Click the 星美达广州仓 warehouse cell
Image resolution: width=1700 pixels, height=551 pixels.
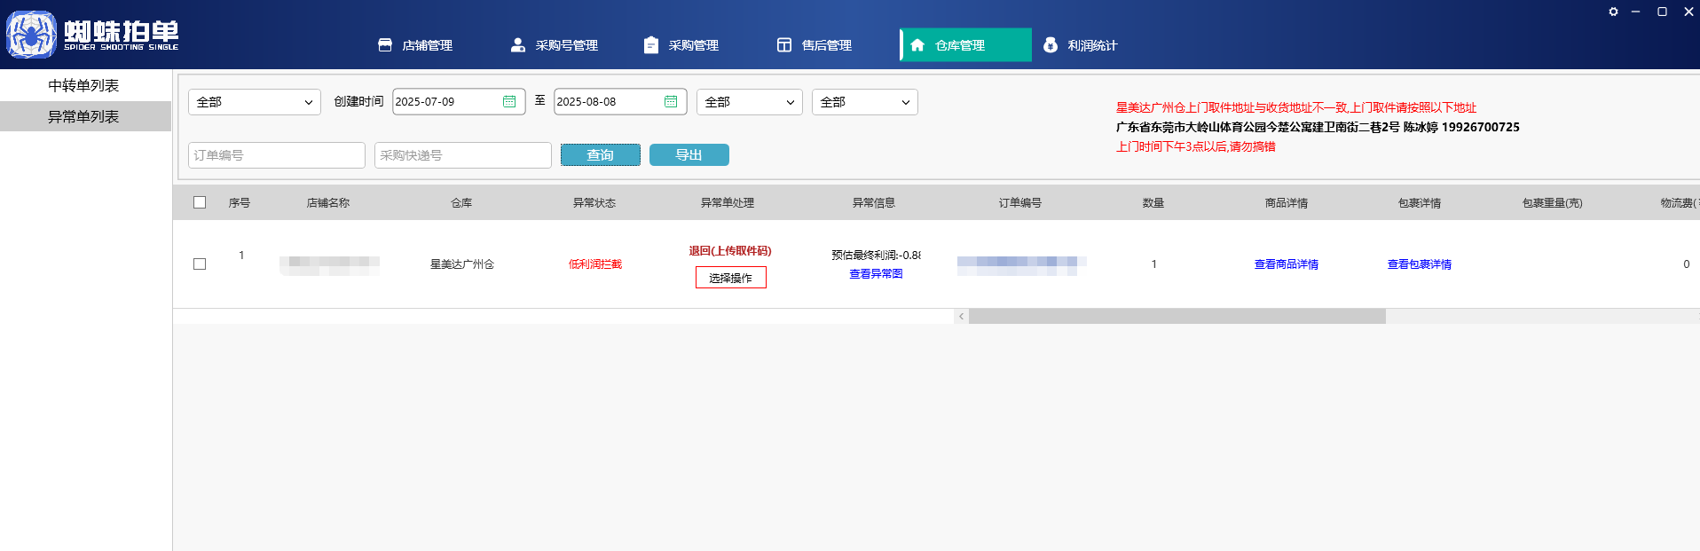(462, 264)
